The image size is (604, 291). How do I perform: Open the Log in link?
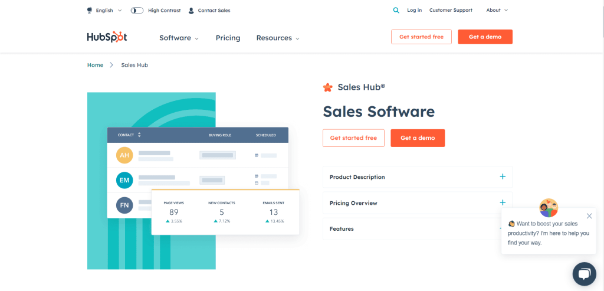click(414, 10)
